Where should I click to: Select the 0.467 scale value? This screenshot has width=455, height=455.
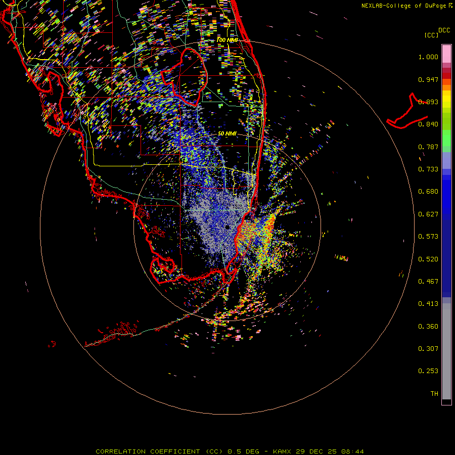(x=428, y=282)
